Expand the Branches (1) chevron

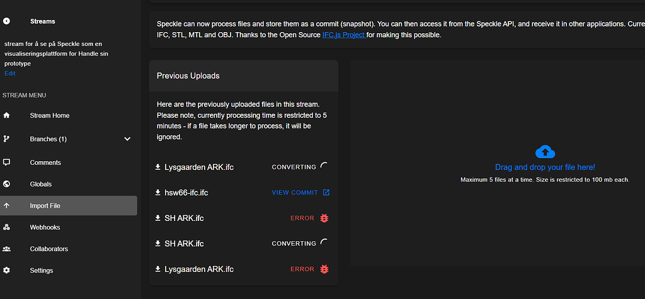pos(127,139)
